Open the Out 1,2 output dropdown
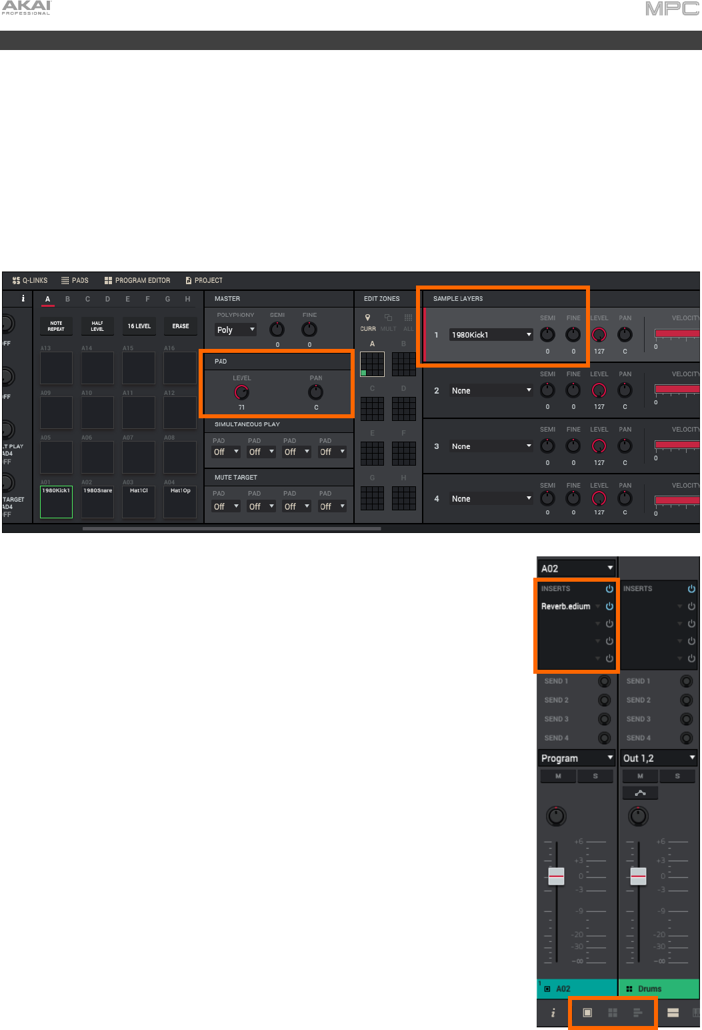 point(659,758)
